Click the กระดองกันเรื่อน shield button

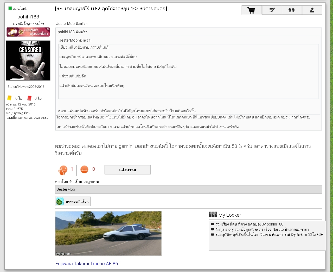coord(73,201)
